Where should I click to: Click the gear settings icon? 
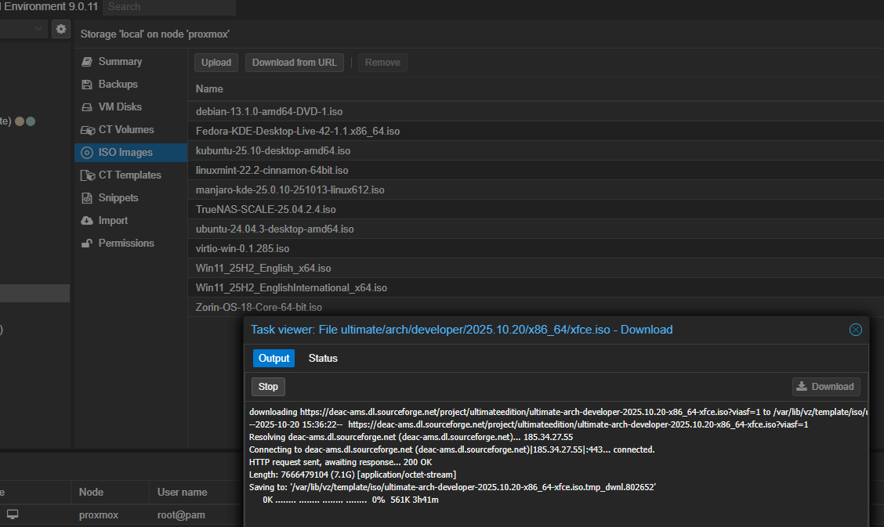61,29
